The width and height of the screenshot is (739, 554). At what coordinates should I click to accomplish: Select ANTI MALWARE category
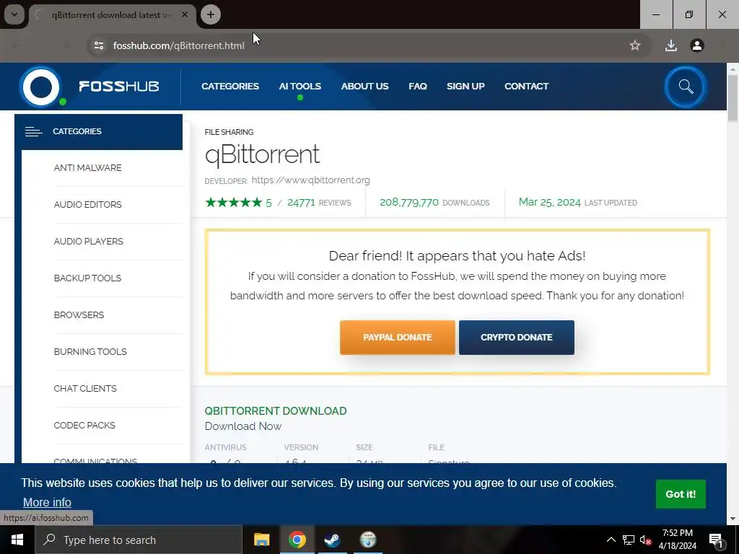(x=87, y=167)
